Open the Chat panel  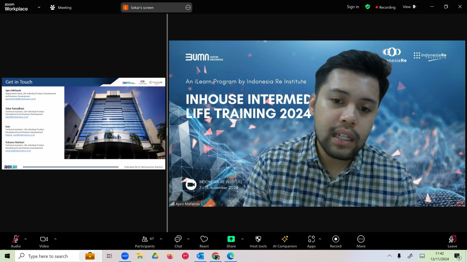pyautogui.click(x=178, y=242)
